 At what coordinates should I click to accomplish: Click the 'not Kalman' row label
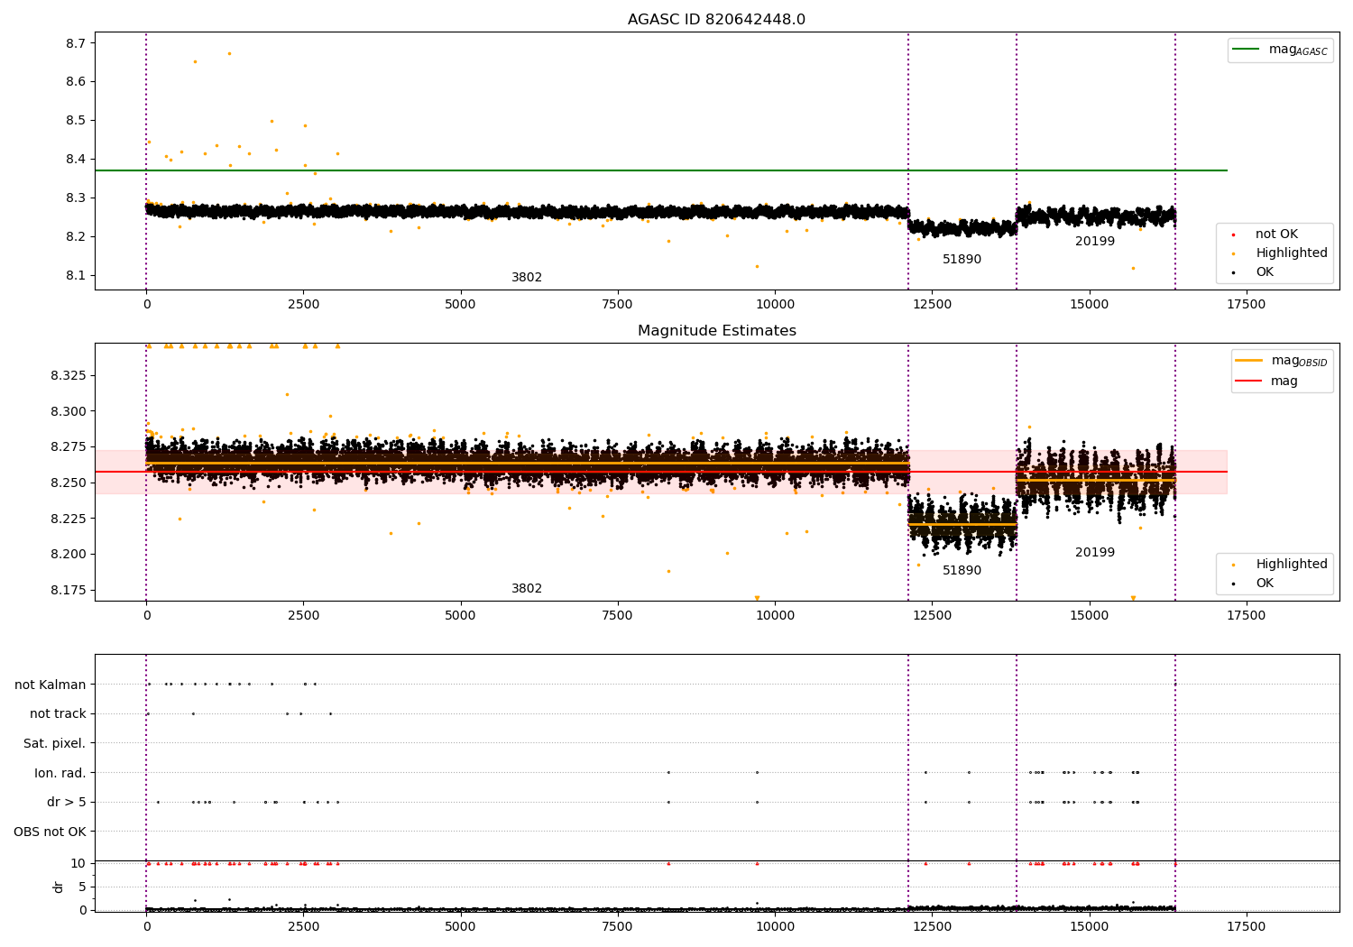point(51,685)
